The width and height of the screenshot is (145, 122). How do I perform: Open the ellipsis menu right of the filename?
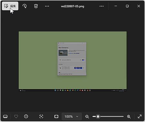pyautogui.click(x=101, y=6)
